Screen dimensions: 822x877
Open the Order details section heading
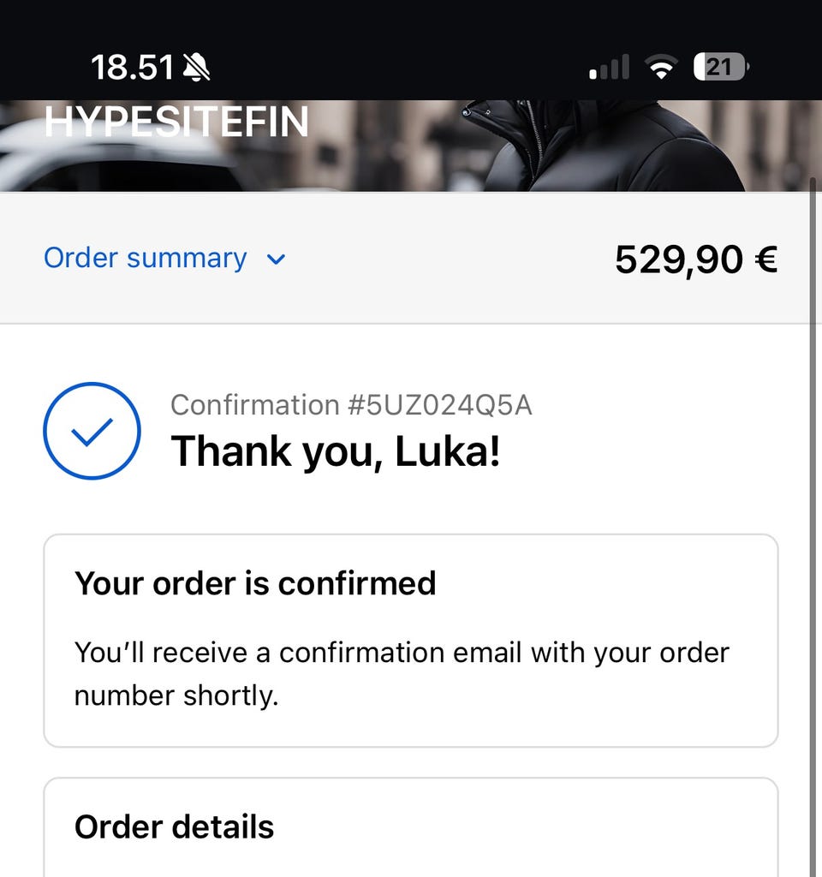[x=175, y=826]
